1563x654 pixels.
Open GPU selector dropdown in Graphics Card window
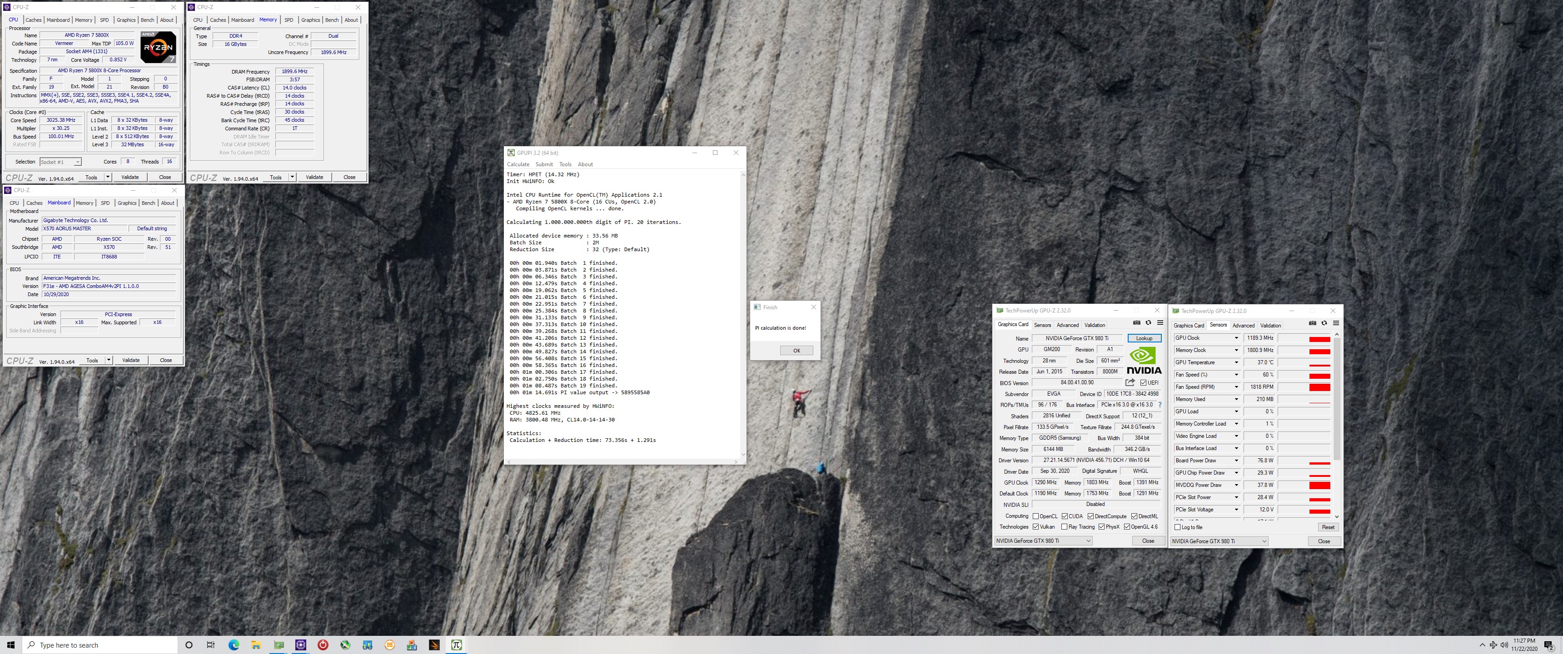[x=1043, y=540]
